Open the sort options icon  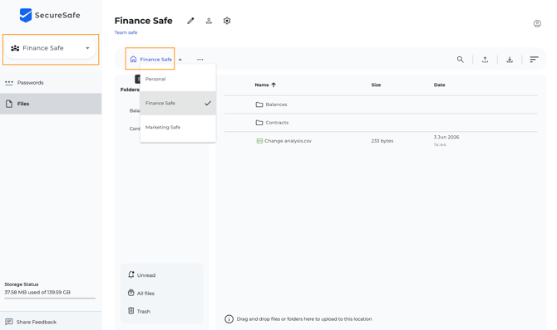click(x=534, y=60)
